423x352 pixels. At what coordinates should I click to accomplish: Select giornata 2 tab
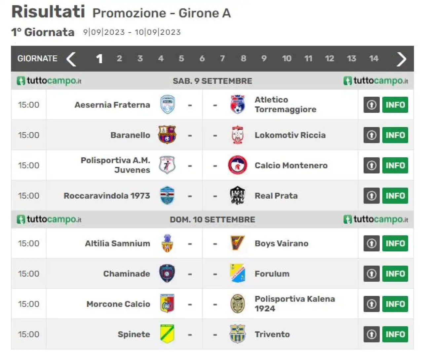tap(119, 58)
